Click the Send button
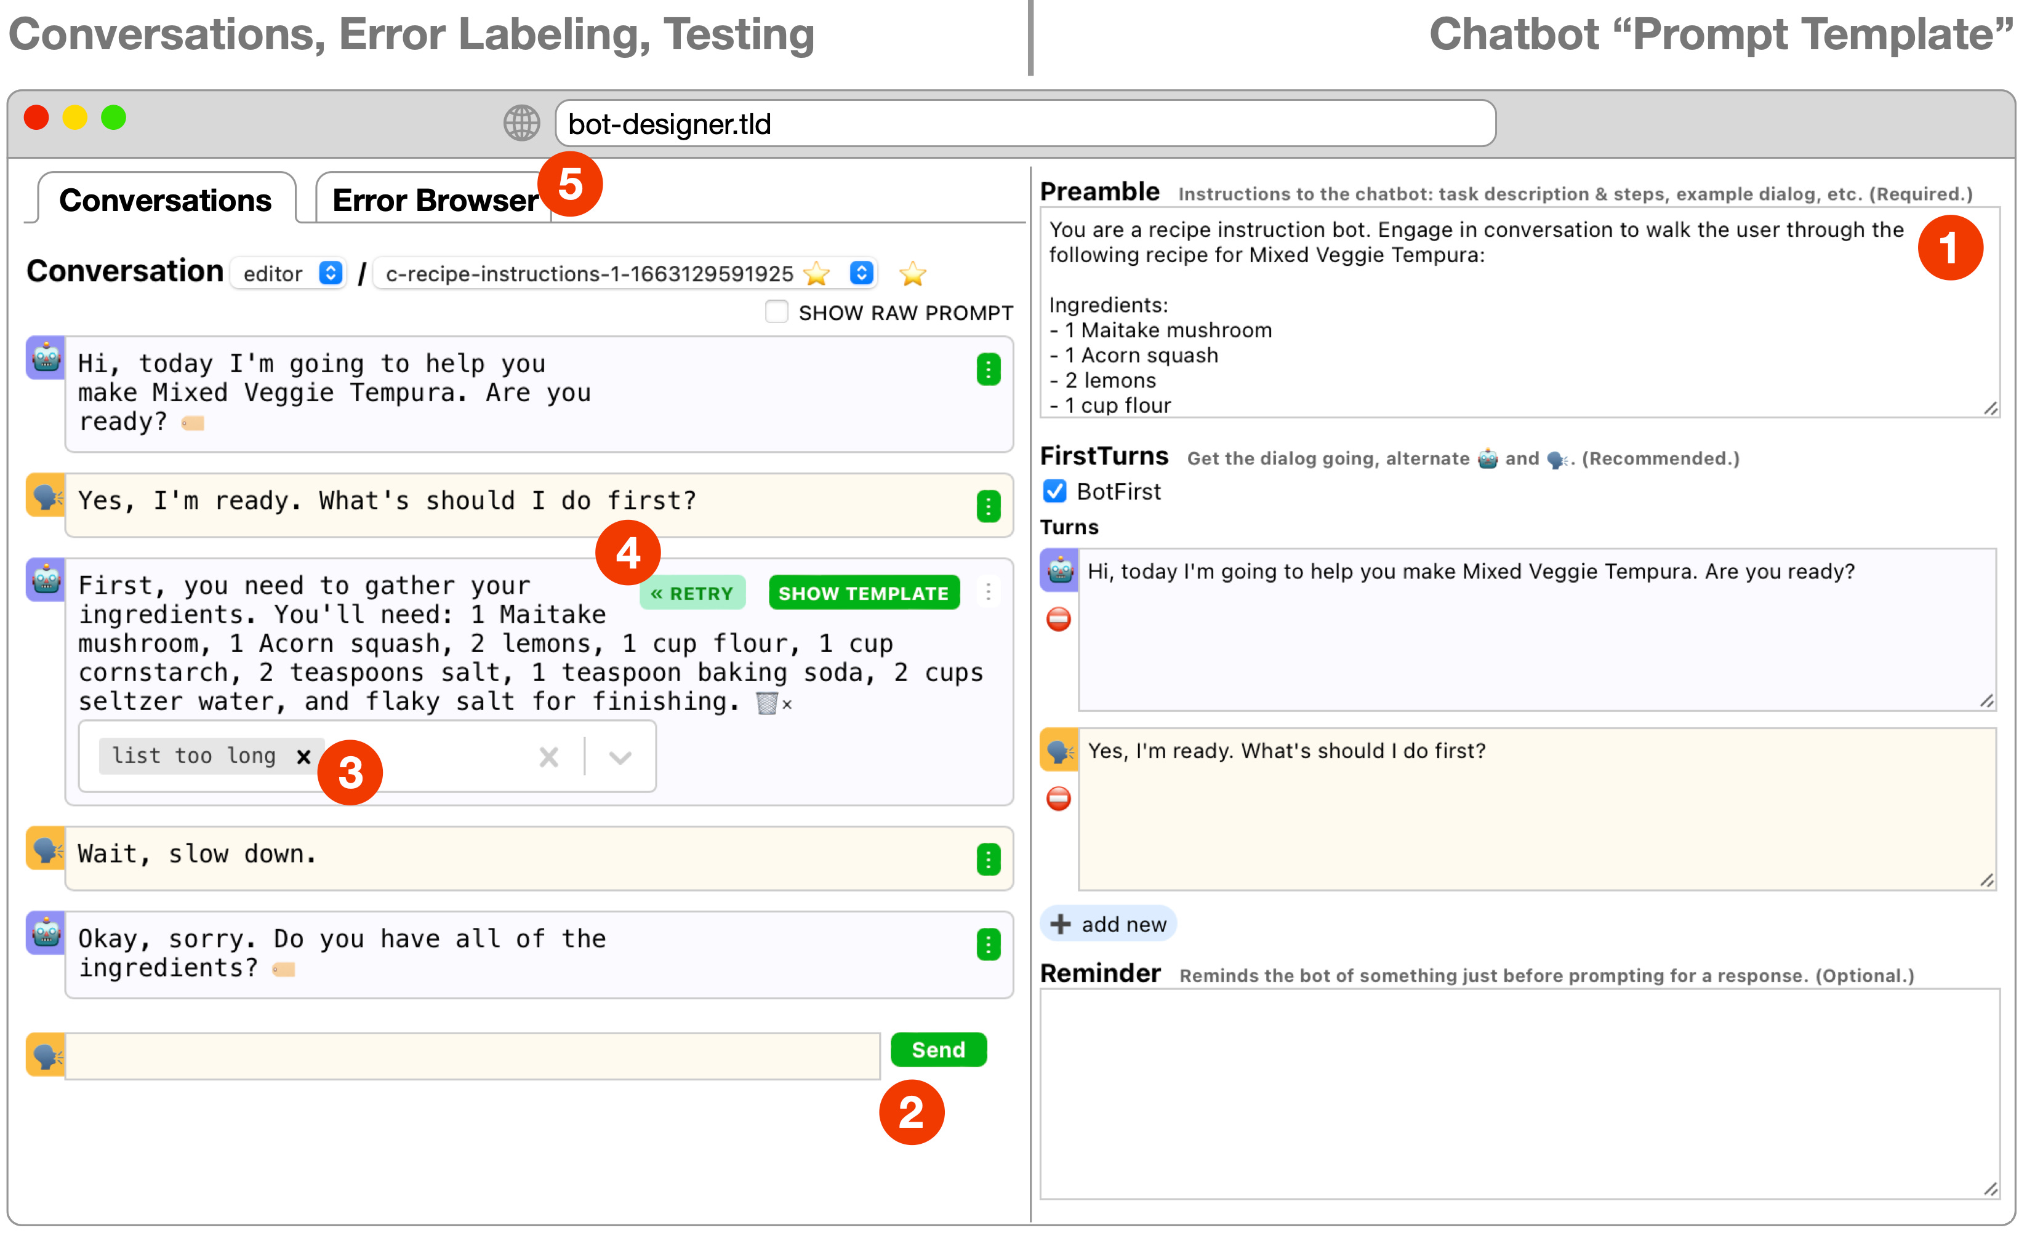This screenshot has width=2019, height=1233. [938, 1050]
